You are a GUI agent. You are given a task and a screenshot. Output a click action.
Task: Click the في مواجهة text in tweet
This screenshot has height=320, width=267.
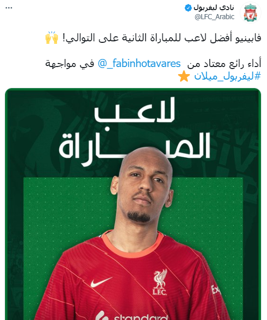click(x=70, y=64)
